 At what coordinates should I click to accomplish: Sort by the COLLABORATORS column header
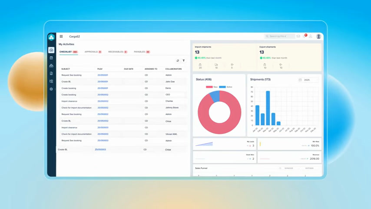tap(173, 69)
